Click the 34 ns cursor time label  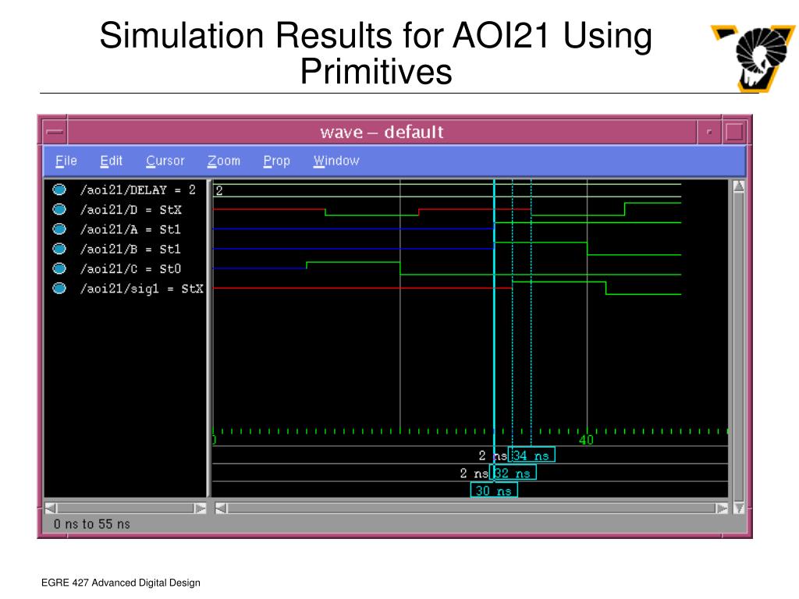coord(531,455)
